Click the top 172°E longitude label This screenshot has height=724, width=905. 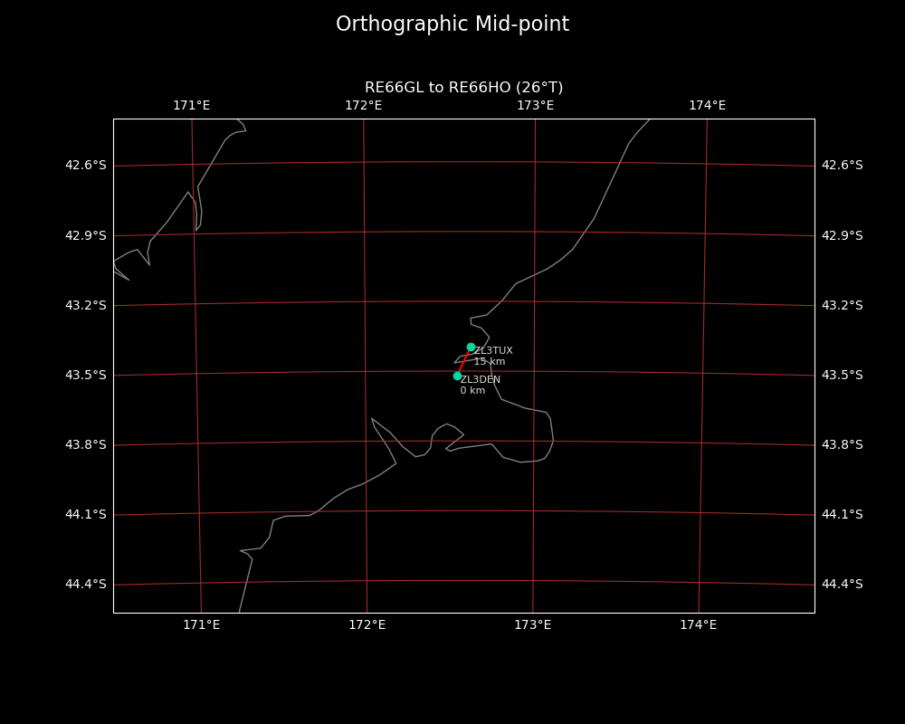(x=363, y=106)
